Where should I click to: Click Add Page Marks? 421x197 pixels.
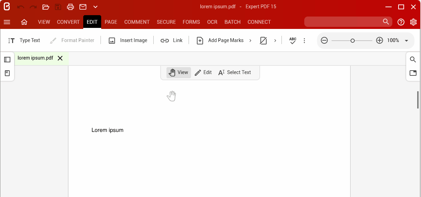click(220, 40)
